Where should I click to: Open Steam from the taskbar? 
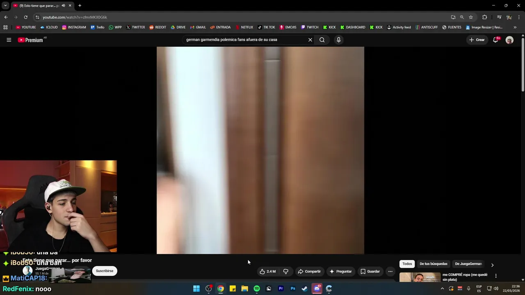305,288
